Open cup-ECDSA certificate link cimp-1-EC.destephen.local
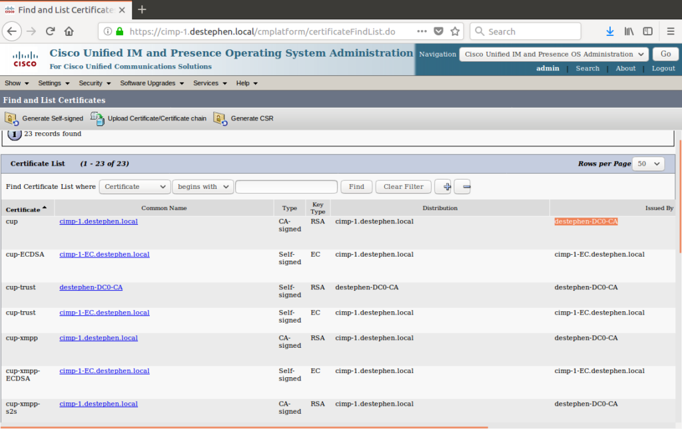This screenshot has width=682, height=429. 105,255
